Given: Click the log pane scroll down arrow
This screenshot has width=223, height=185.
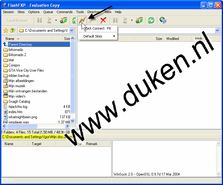Looking at the screenshot, I should tap(218, 174).
